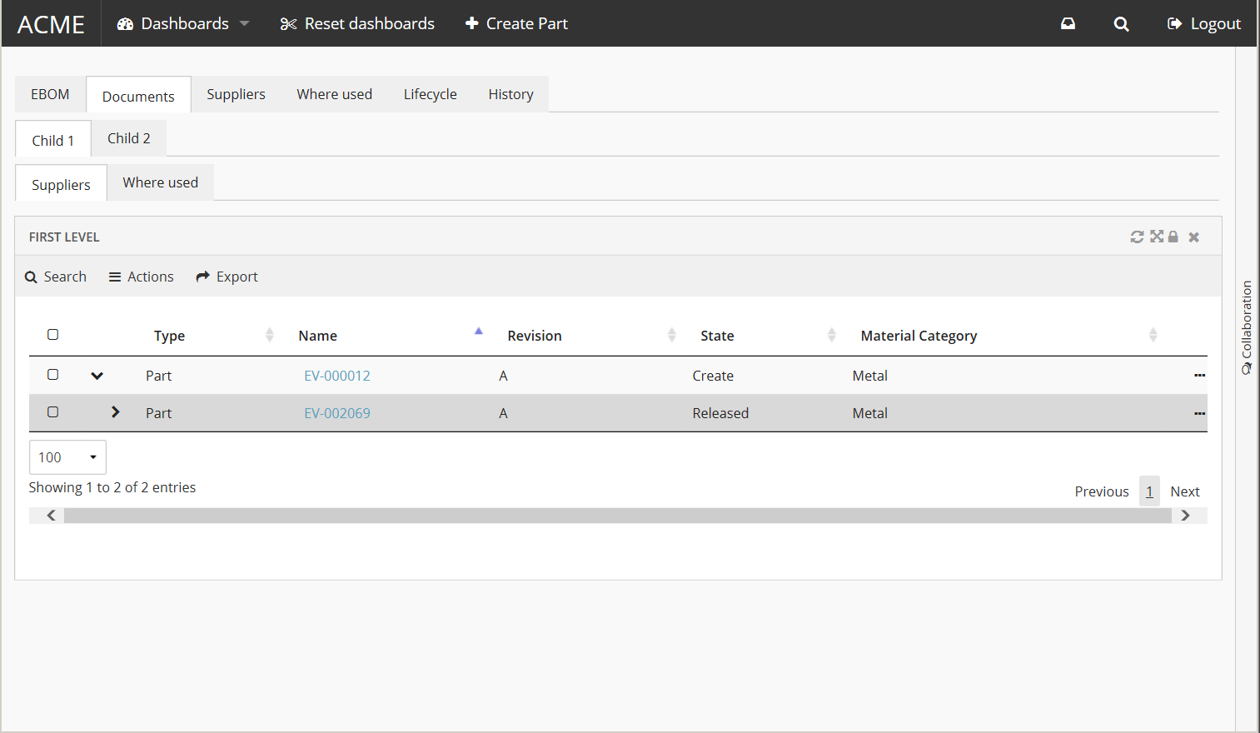Image resolution: width=1260 pixels, height=733 pixels.
Task: Toggle the select-all checkbox in table header
Action: coord(53,335)
